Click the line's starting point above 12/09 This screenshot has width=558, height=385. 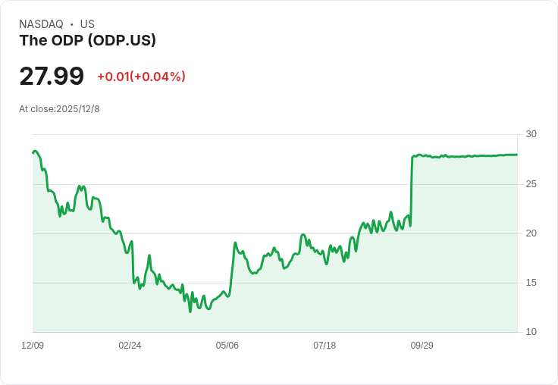click(x=33, y=152)
